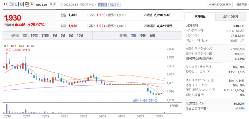Click the current price 1,930
Viewport: 249px width, 119px height.
13,18
